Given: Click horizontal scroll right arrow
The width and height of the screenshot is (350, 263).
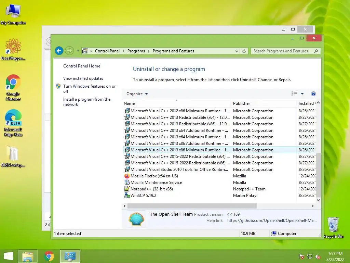Looking at the screenshot, I should click(313, 206).
